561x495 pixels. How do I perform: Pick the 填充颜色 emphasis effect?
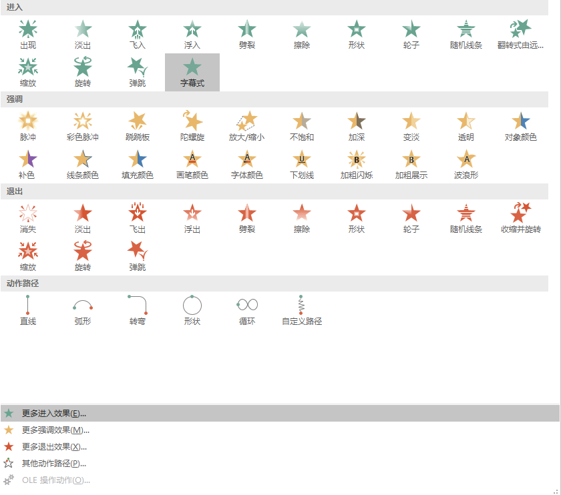pyautogui.click(x=138, y=164)
